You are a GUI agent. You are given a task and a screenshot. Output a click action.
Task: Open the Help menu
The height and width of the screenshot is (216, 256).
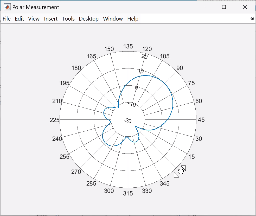click(132, 18)
